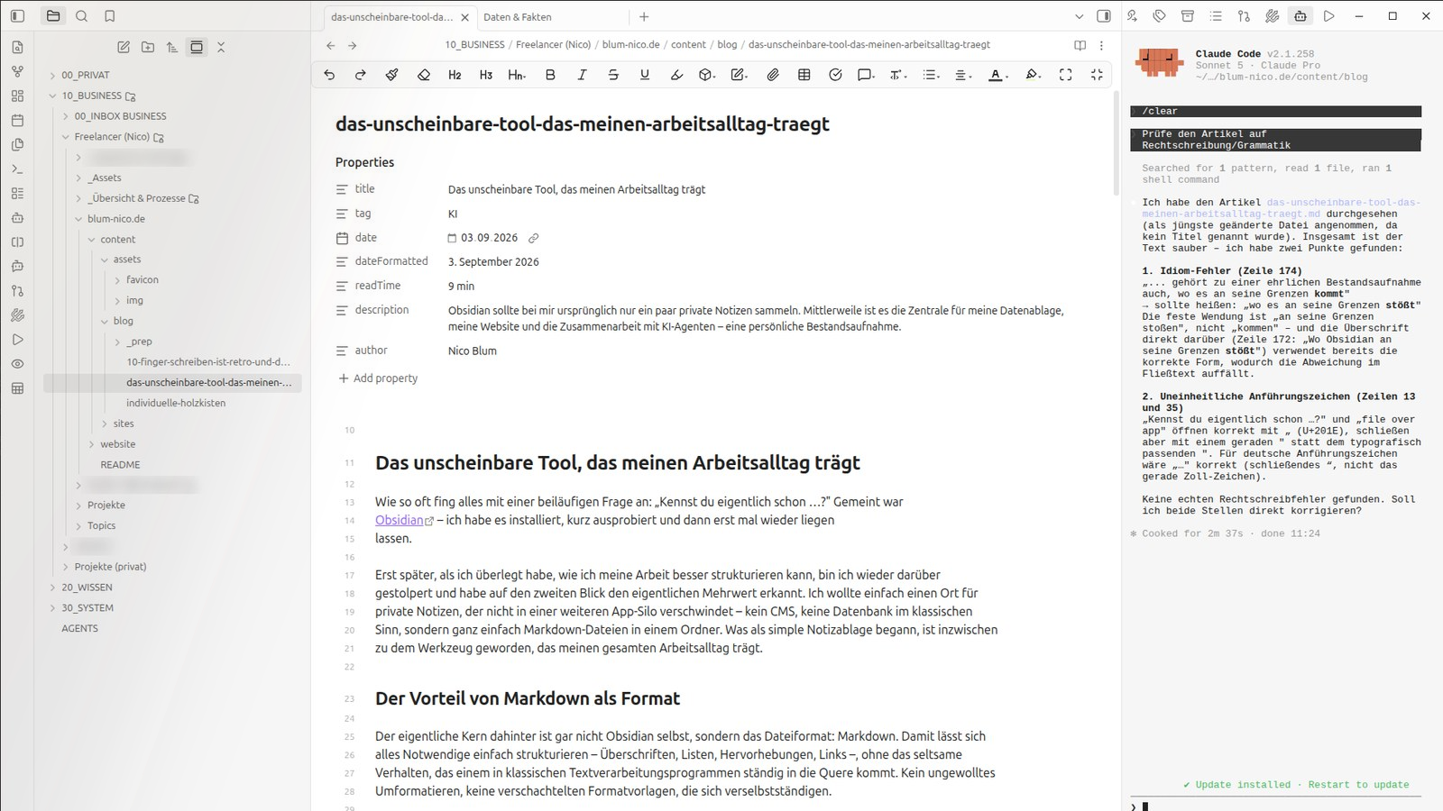Click the editor vertical scrollbar
The width and height of the screenshot is (1443, 811).
1115,142
